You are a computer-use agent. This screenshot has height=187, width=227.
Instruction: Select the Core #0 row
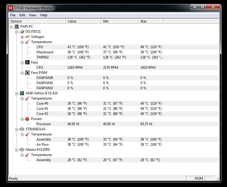pyautogui.click(x=127, y=103)
